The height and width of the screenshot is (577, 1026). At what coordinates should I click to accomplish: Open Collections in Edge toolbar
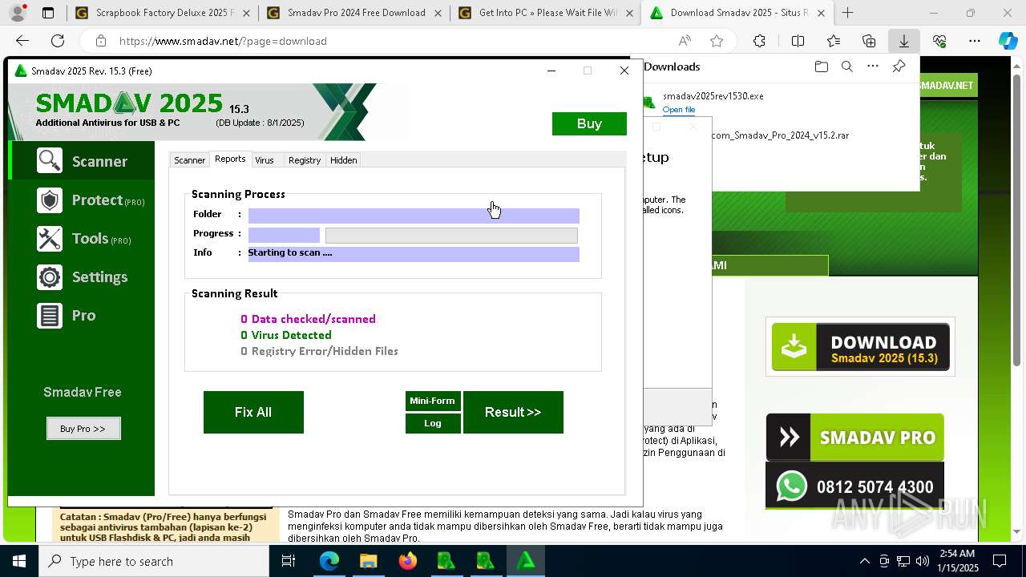pyautogui.click(x=869, y=41)
